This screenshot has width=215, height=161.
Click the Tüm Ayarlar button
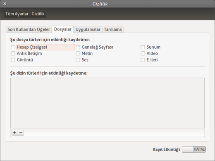pyautogui.click(x=17, y=14)
